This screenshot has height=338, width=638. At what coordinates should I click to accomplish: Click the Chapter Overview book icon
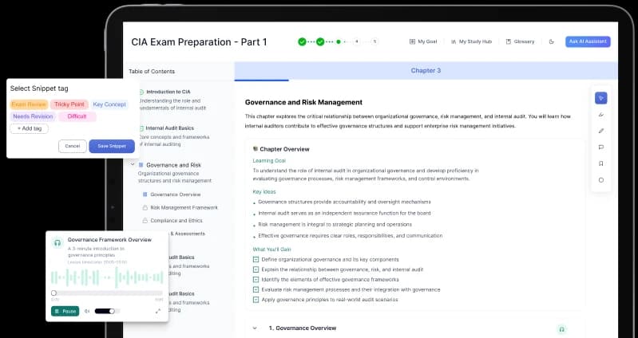coord(256,149)
